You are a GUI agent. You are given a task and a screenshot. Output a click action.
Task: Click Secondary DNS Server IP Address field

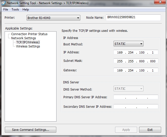[136, 106]
